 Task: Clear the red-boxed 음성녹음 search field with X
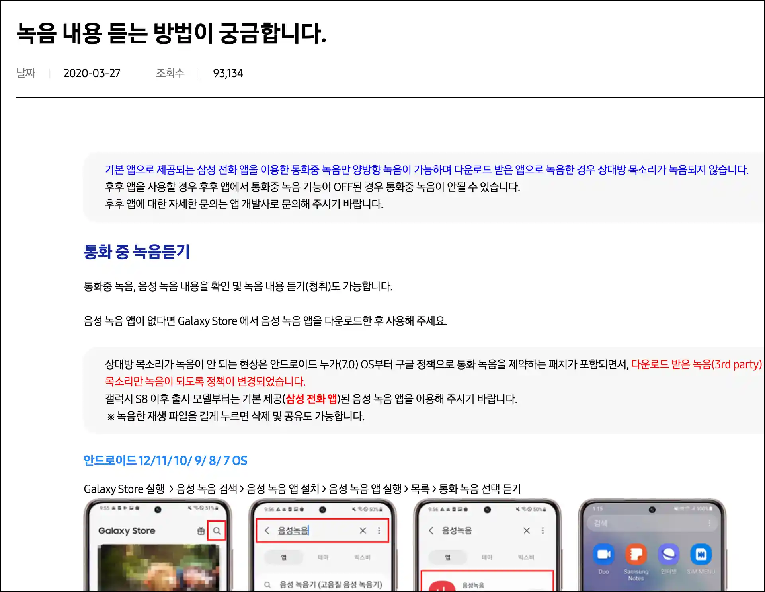[363, 530]
